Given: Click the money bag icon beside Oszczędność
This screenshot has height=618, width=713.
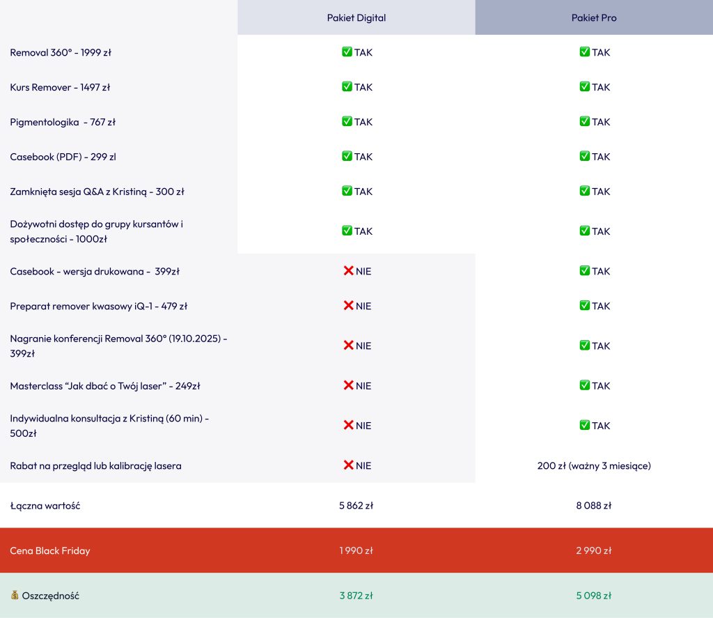Looking at the screenshot, I should (15, 596).
